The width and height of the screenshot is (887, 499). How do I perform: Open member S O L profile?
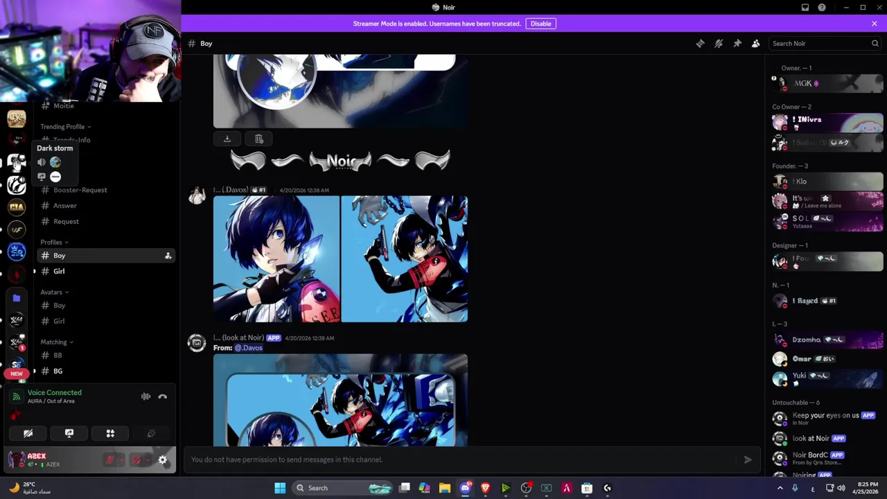827,221
